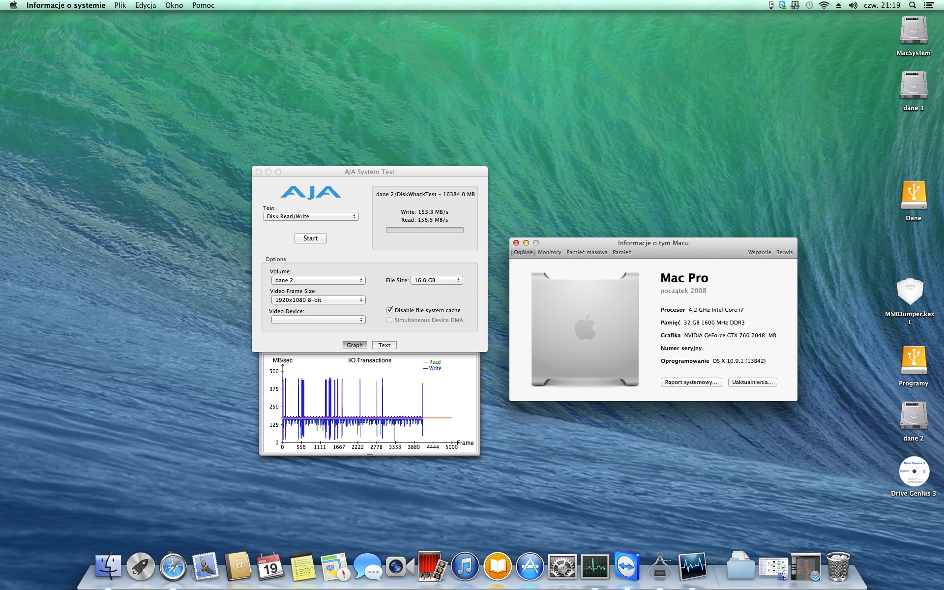Click Spotlight magnifier in menu bar

point(913,5)
